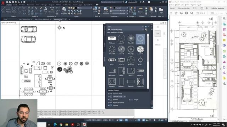Collapse the Insertion Options section
This screenshot has height=127, width=227.
148,90
